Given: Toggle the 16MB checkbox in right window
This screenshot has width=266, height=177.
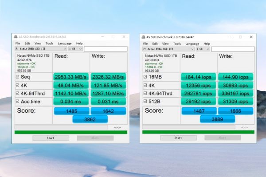Looking at the screenshot, I should click(x=145, y=77).
